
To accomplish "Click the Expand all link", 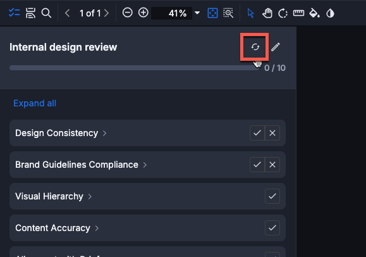I will [35, 103].
